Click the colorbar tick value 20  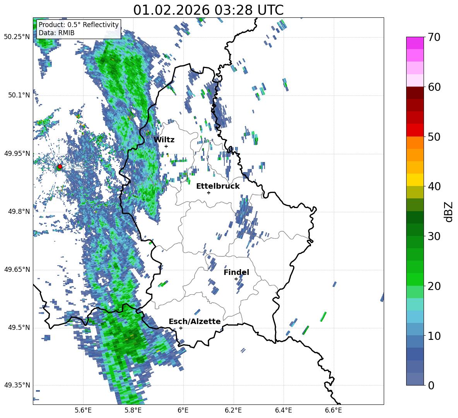click(x=434, y=286)
